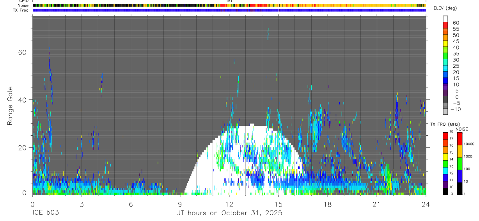Click the 35 label on ELEV color bar

click(456, 54)
